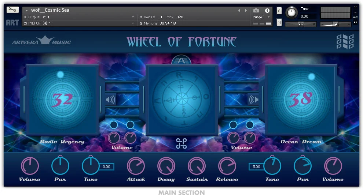The image size is (363, 195).
Task: Toggle first round button above right Volume
Action: click(233, 125)
